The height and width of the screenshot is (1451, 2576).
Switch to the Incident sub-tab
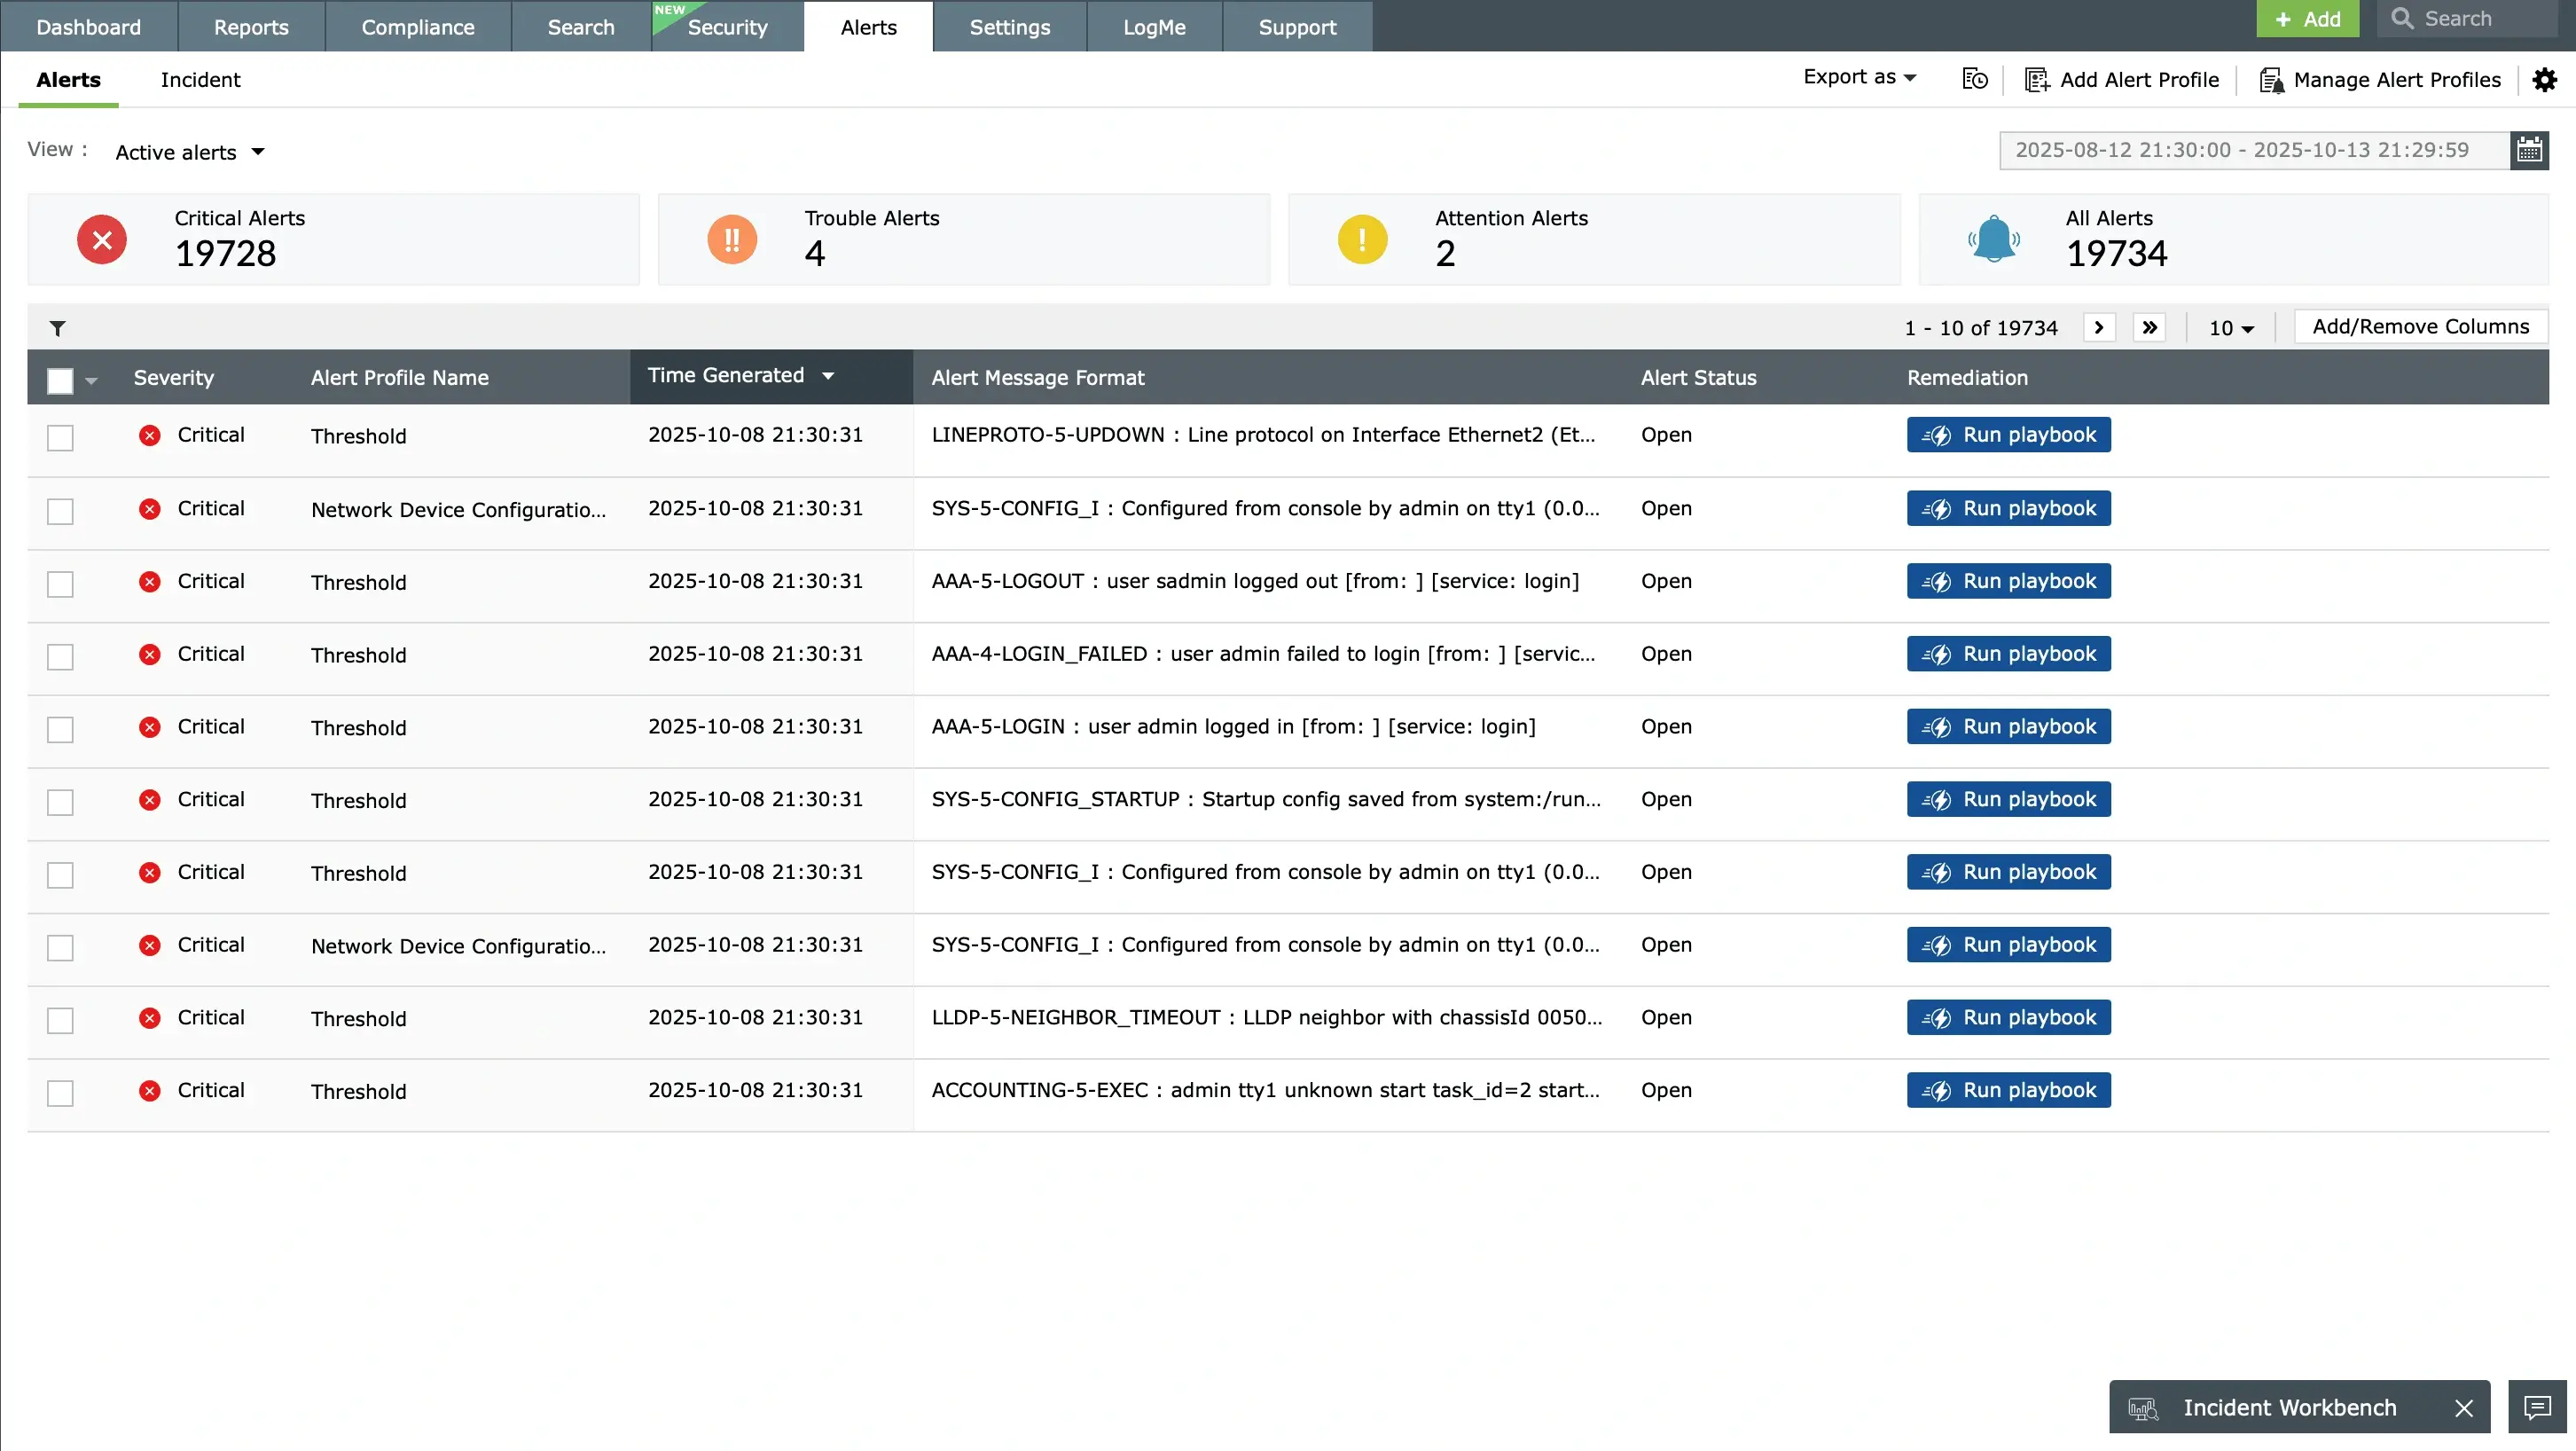pos(200,80)
